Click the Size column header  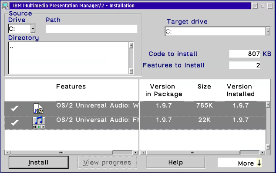pos(204,86)
